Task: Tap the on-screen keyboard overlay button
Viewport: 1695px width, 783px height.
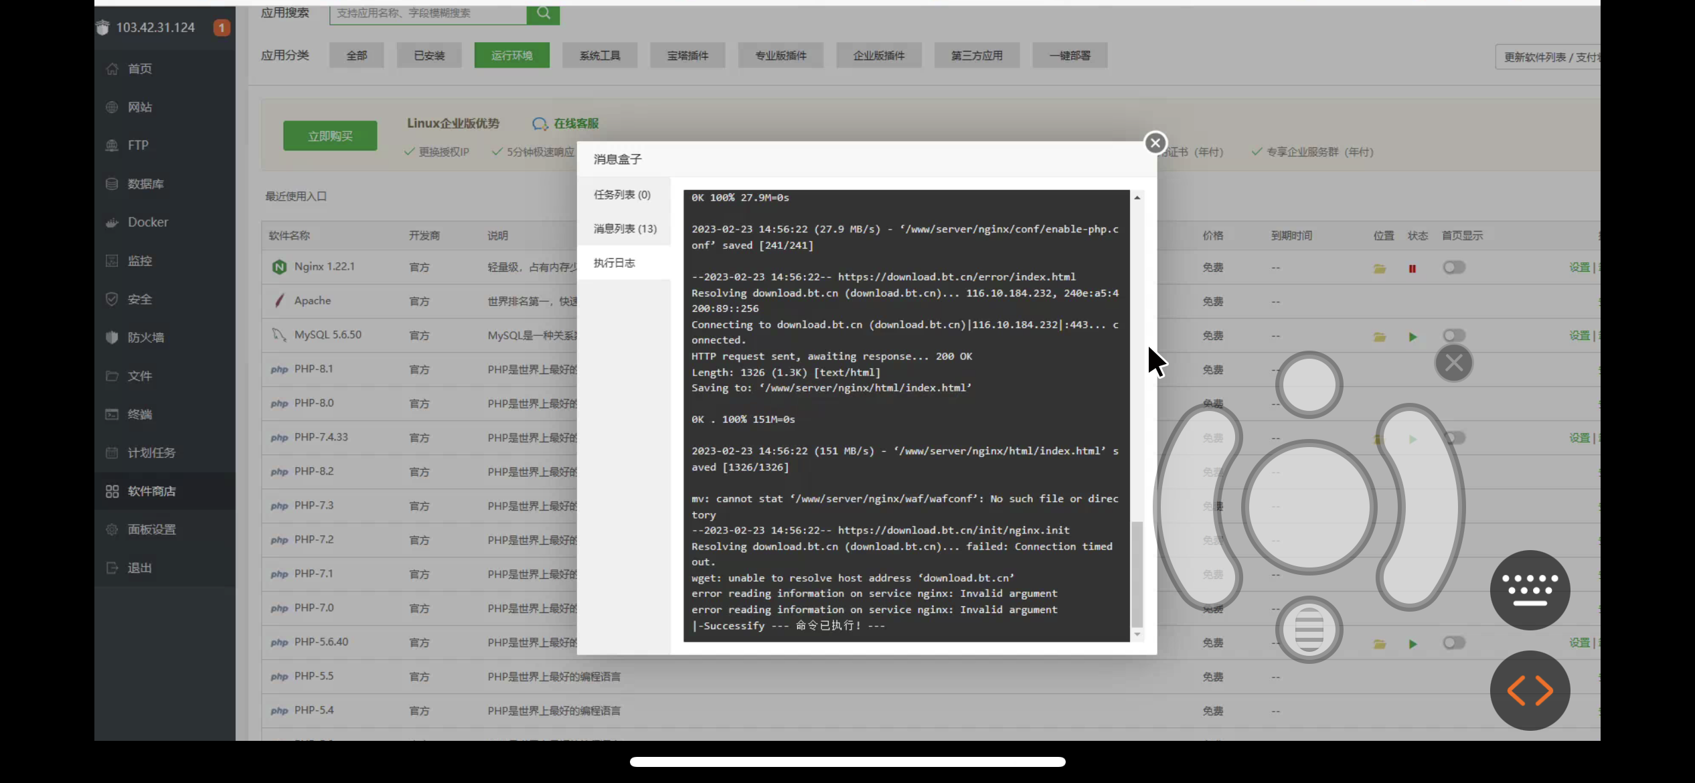Action: [1530, 590]
